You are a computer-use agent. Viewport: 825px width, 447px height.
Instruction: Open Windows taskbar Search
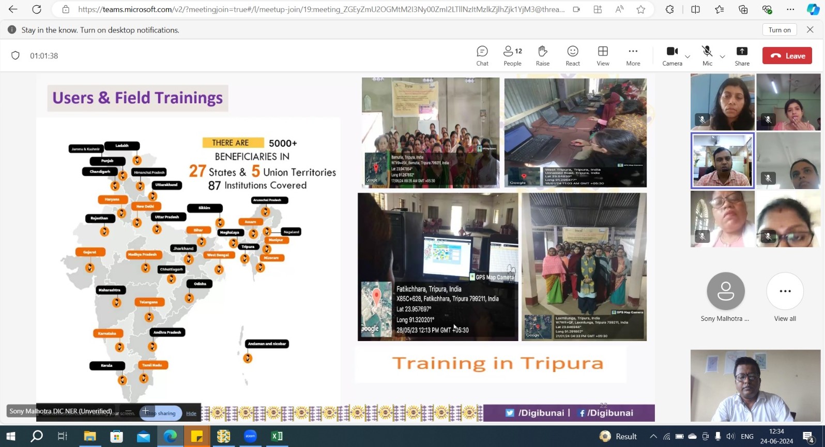coord(37,437)
